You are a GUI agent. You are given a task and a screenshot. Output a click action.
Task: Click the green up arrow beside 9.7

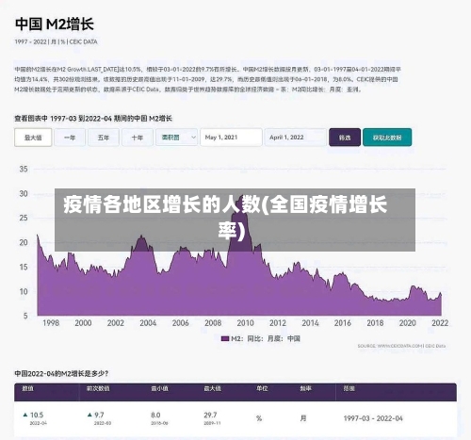click(89, 415)
